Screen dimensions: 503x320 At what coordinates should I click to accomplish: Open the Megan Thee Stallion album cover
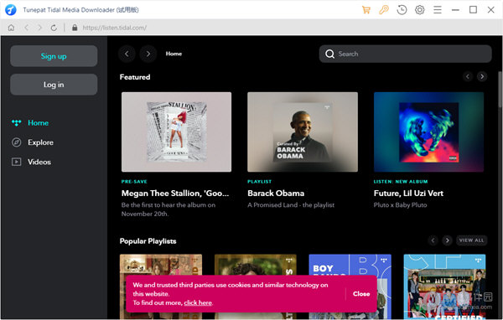[176, 132]
